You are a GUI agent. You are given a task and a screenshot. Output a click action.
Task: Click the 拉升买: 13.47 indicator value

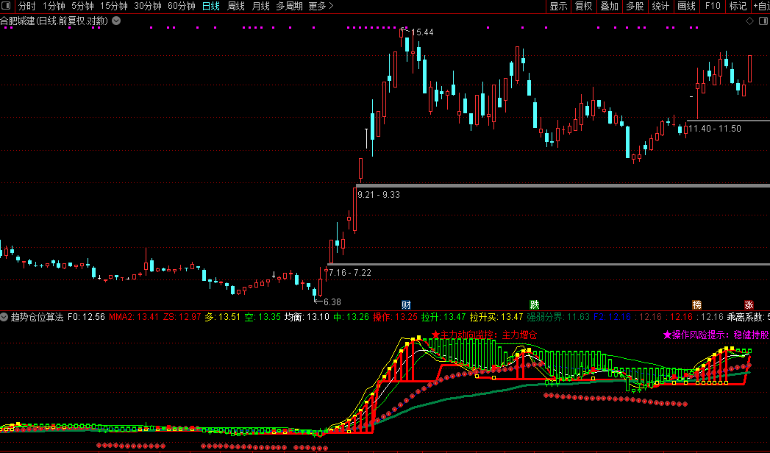point(496,317)
